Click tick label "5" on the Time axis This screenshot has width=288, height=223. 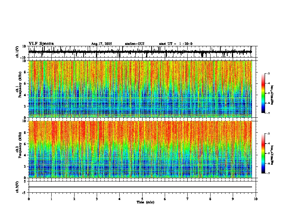142,199
